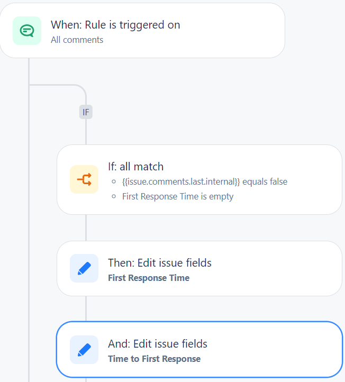The width and height of the screenshot is (345, 382).
Task: Click bold 'First Response Time' field label
Action: point(149,278)
